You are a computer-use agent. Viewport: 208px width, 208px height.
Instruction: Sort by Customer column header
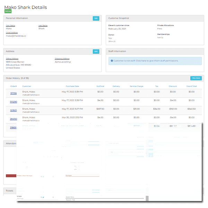click(x=27, y=86)
